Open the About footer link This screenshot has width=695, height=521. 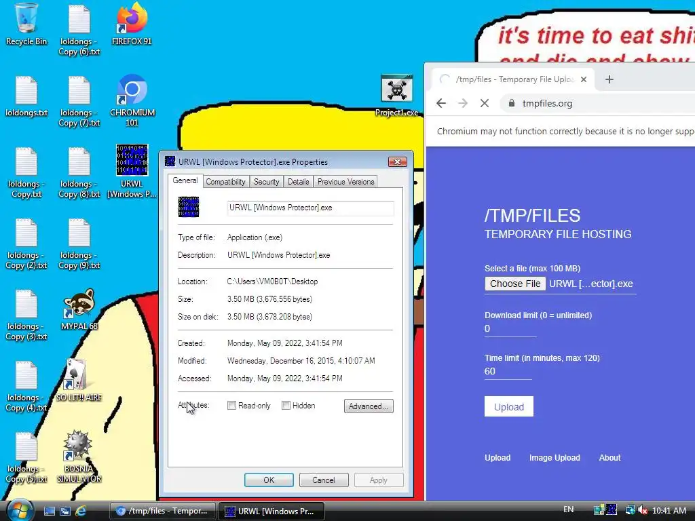click(x=609, y=458)
